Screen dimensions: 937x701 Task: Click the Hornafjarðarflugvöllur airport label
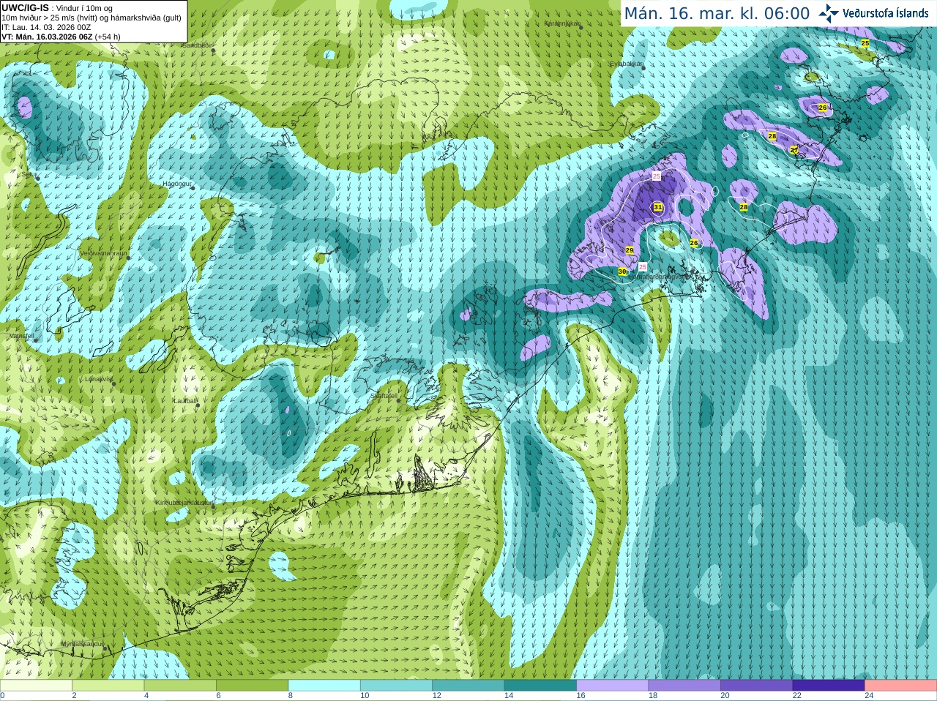coord(659,277)
